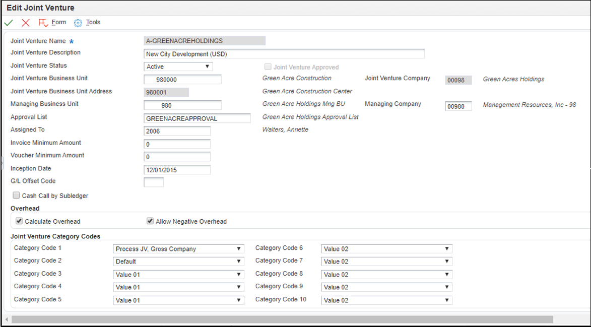Click 'Joint Venture Category Codes' heading
The height and width of the screenshot is (327, 591).
point(55,237)
